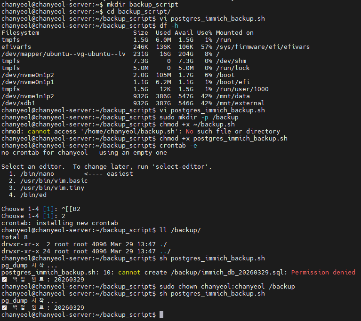Click the 'crontab -e' command text
361x321 pixels.
[178, 146]
